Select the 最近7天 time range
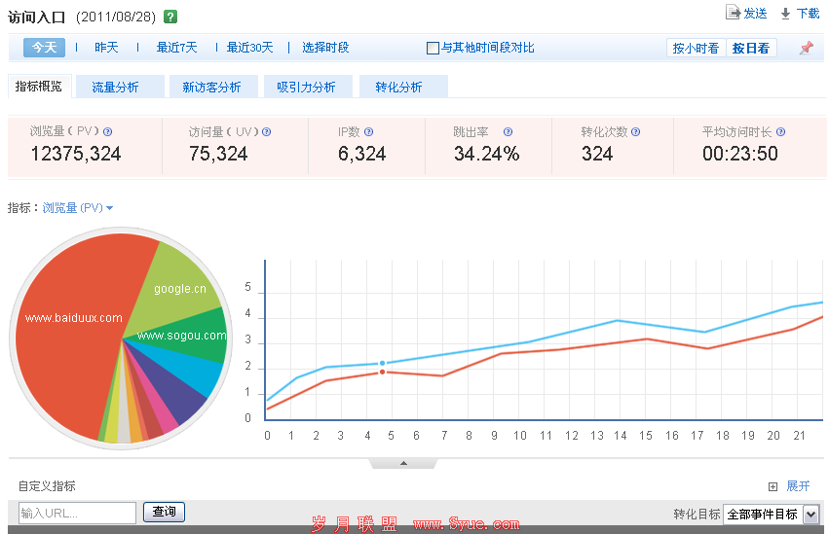829x534 pixels. 176,48
